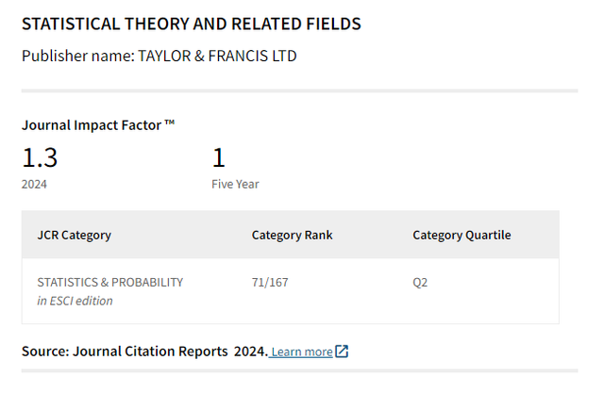The image size is (604, 393).
Task: Click the Five Year label
Action: [235, 184]
